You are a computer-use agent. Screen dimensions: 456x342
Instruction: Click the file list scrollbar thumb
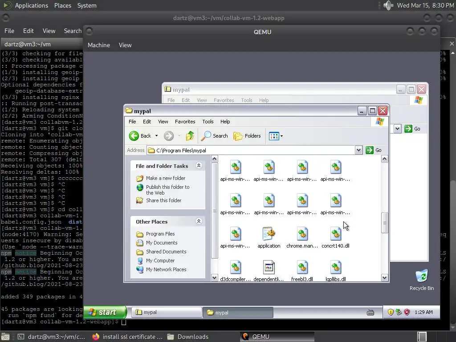pos(384,223)
